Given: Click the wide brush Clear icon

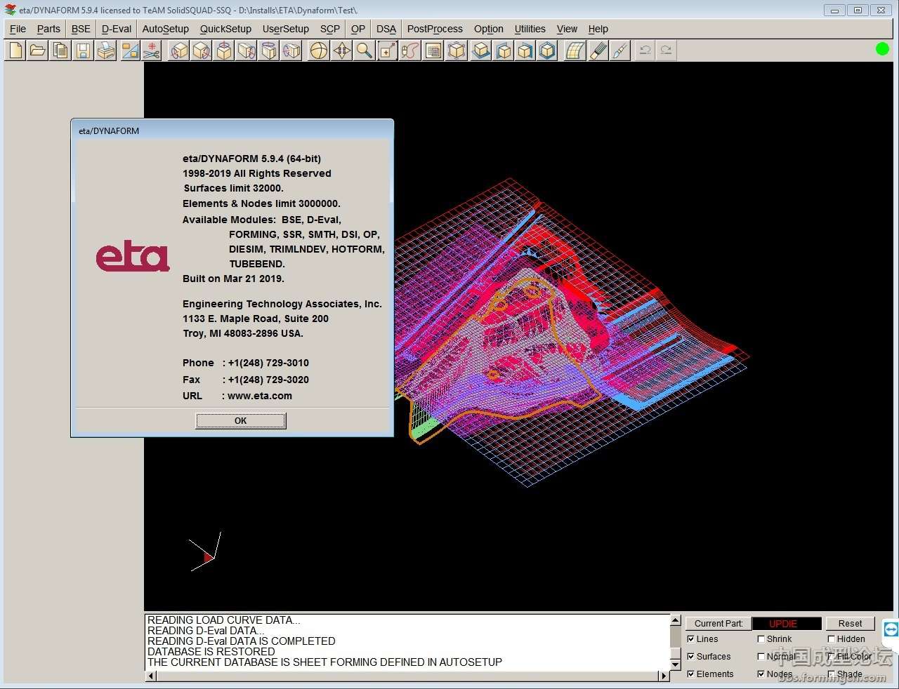Looking at the screenshot, I should (x=598, y=51).
